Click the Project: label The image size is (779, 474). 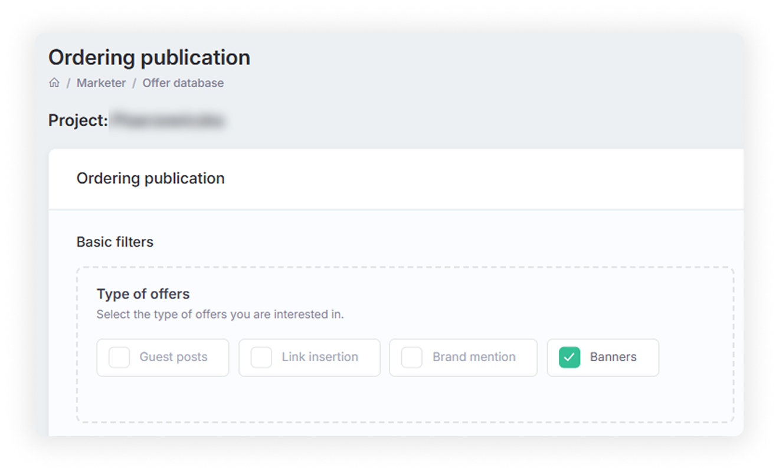tap(78, 120)
